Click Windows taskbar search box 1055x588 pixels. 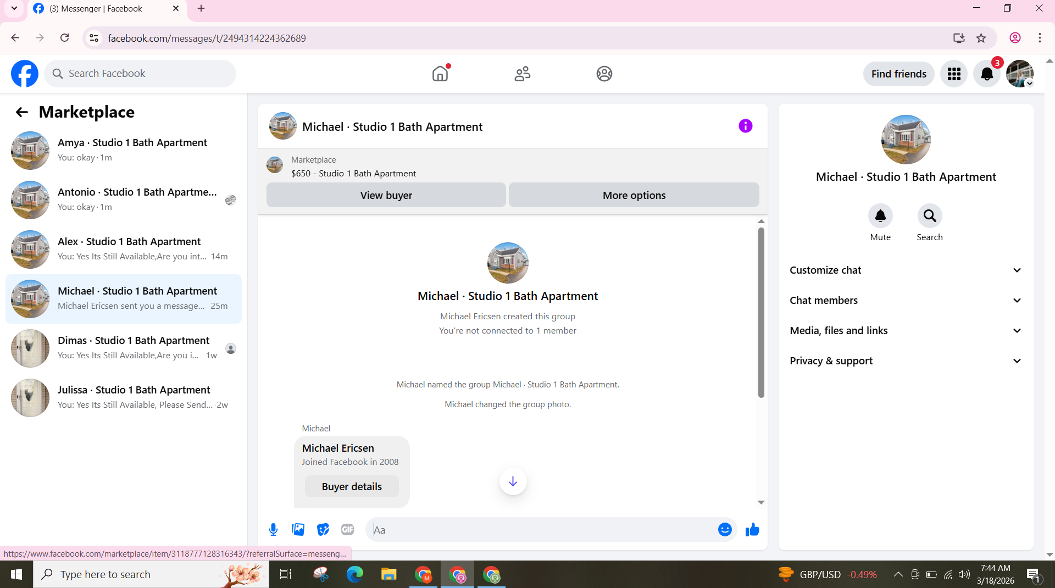click(151, 574)
